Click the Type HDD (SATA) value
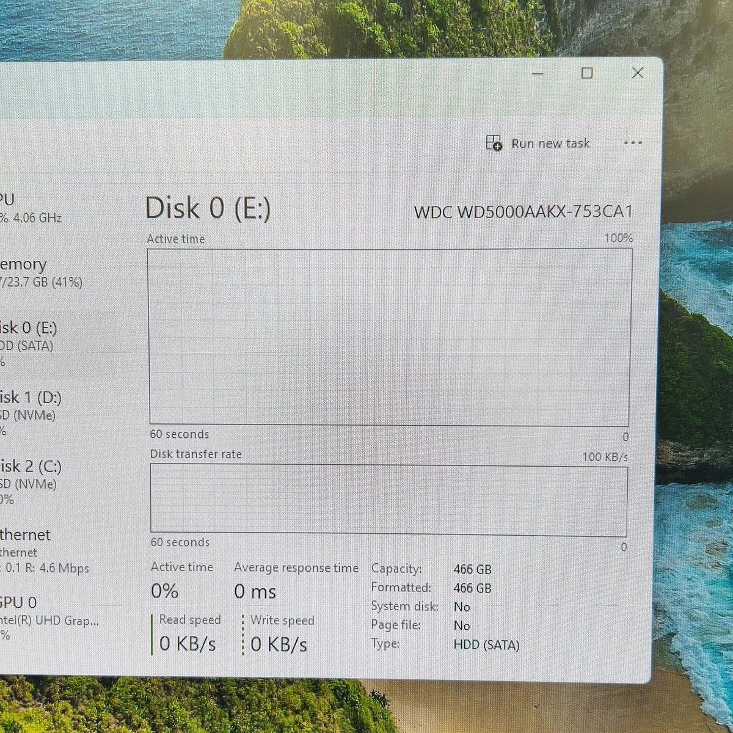Image resolution: width=733 pixels, height=733 pixels. tap(486, 645)
